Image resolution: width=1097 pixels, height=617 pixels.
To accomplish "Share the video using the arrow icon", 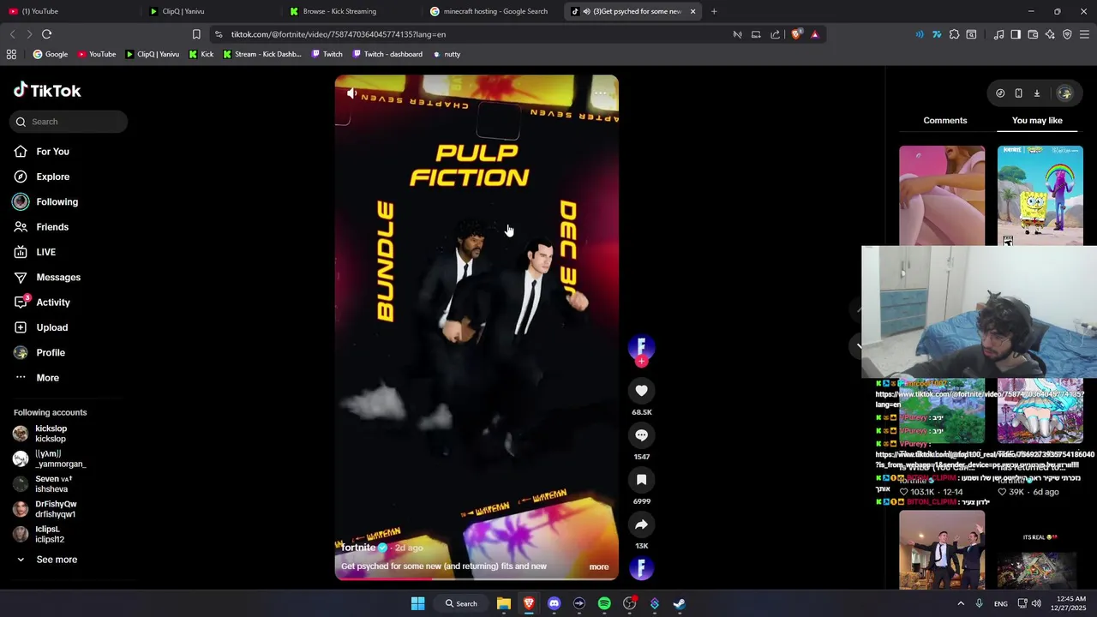I will [641, 524].
